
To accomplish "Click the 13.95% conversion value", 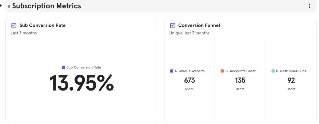I will (x=82, y=83).
